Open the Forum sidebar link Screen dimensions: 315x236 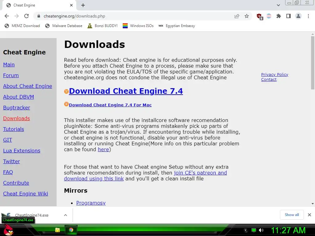point(11,76)
